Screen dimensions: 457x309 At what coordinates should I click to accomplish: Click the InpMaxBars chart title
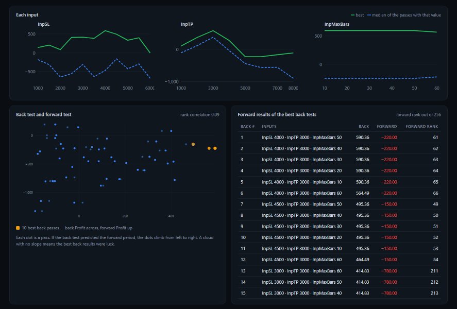[336, 24]
